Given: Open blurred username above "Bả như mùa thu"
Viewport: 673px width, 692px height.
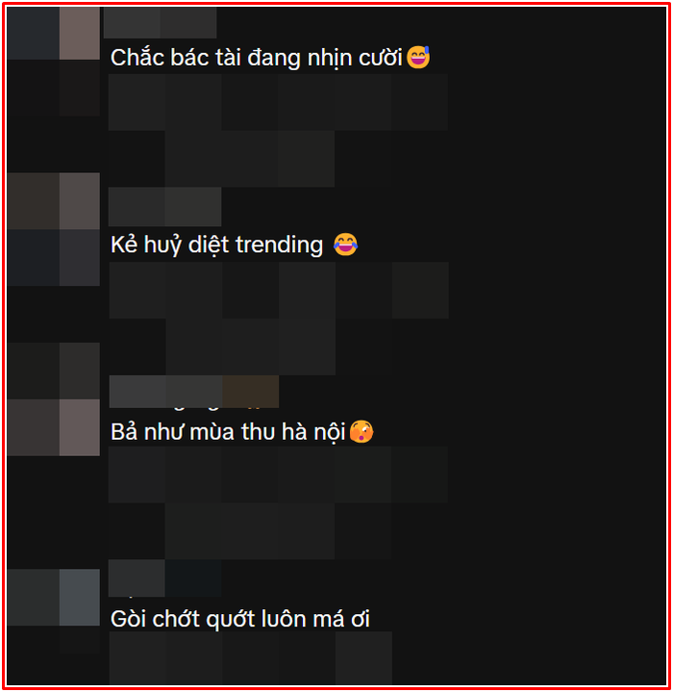Looking at the screenshot, I should 194,392.
